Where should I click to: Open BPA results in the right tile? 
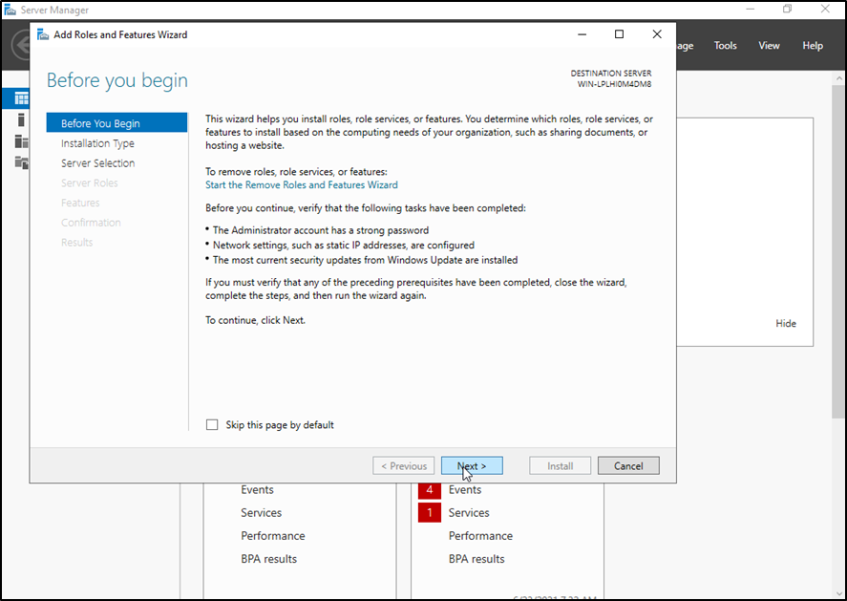tap(476, 559)
